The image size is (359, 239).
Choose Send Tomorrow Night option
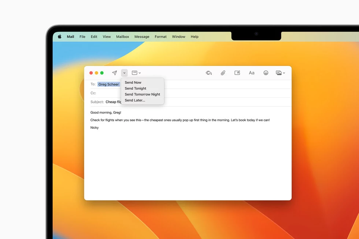(143, 94)
